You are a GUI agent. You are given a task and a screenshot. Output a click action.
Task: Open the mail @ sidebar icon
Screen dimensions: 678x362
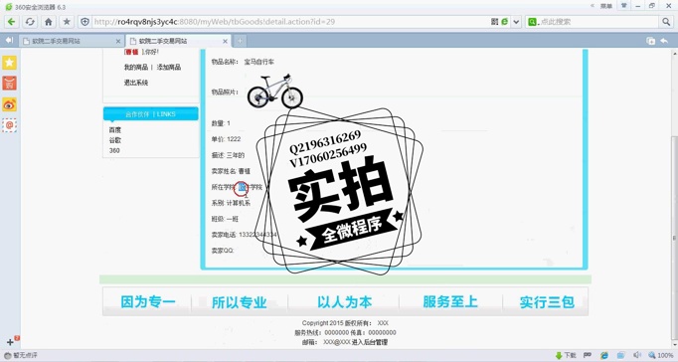click(10, 125)
